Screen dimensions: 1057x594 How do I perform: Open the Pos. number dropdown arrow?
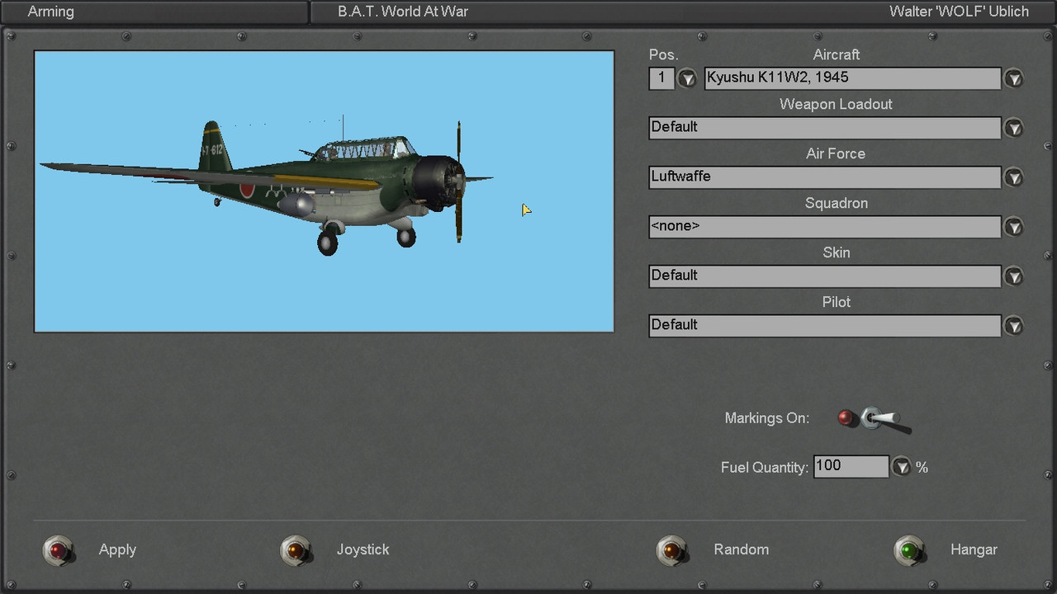pos(687,79)
